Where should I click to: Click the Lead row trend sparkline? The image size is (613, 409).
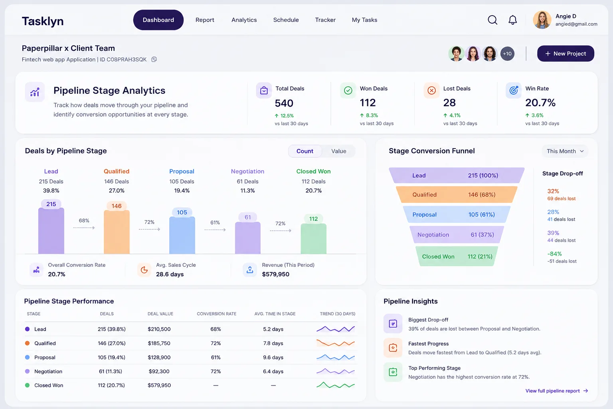[336, 329]
